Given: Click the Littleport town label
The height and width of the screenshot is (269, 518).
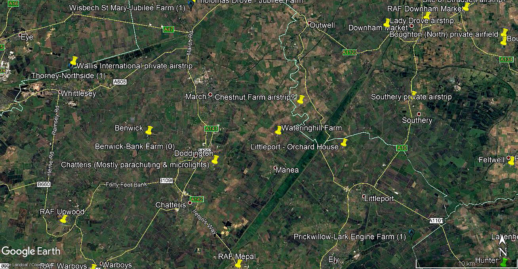Looking at the screenshot, I should [379, 198].
